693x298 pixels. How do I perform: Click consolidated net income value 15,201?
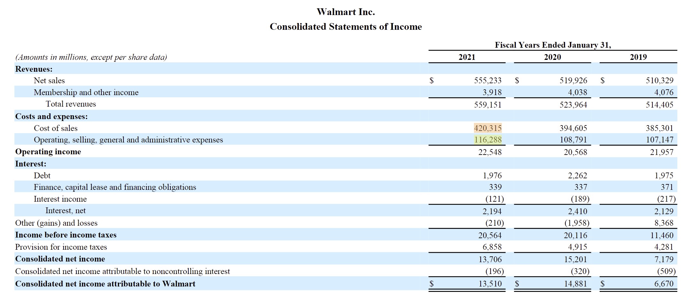tap(576, 259)
